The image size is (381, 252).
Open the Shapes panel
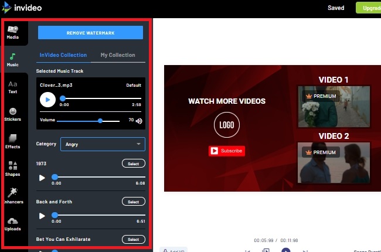coord(13,169)
